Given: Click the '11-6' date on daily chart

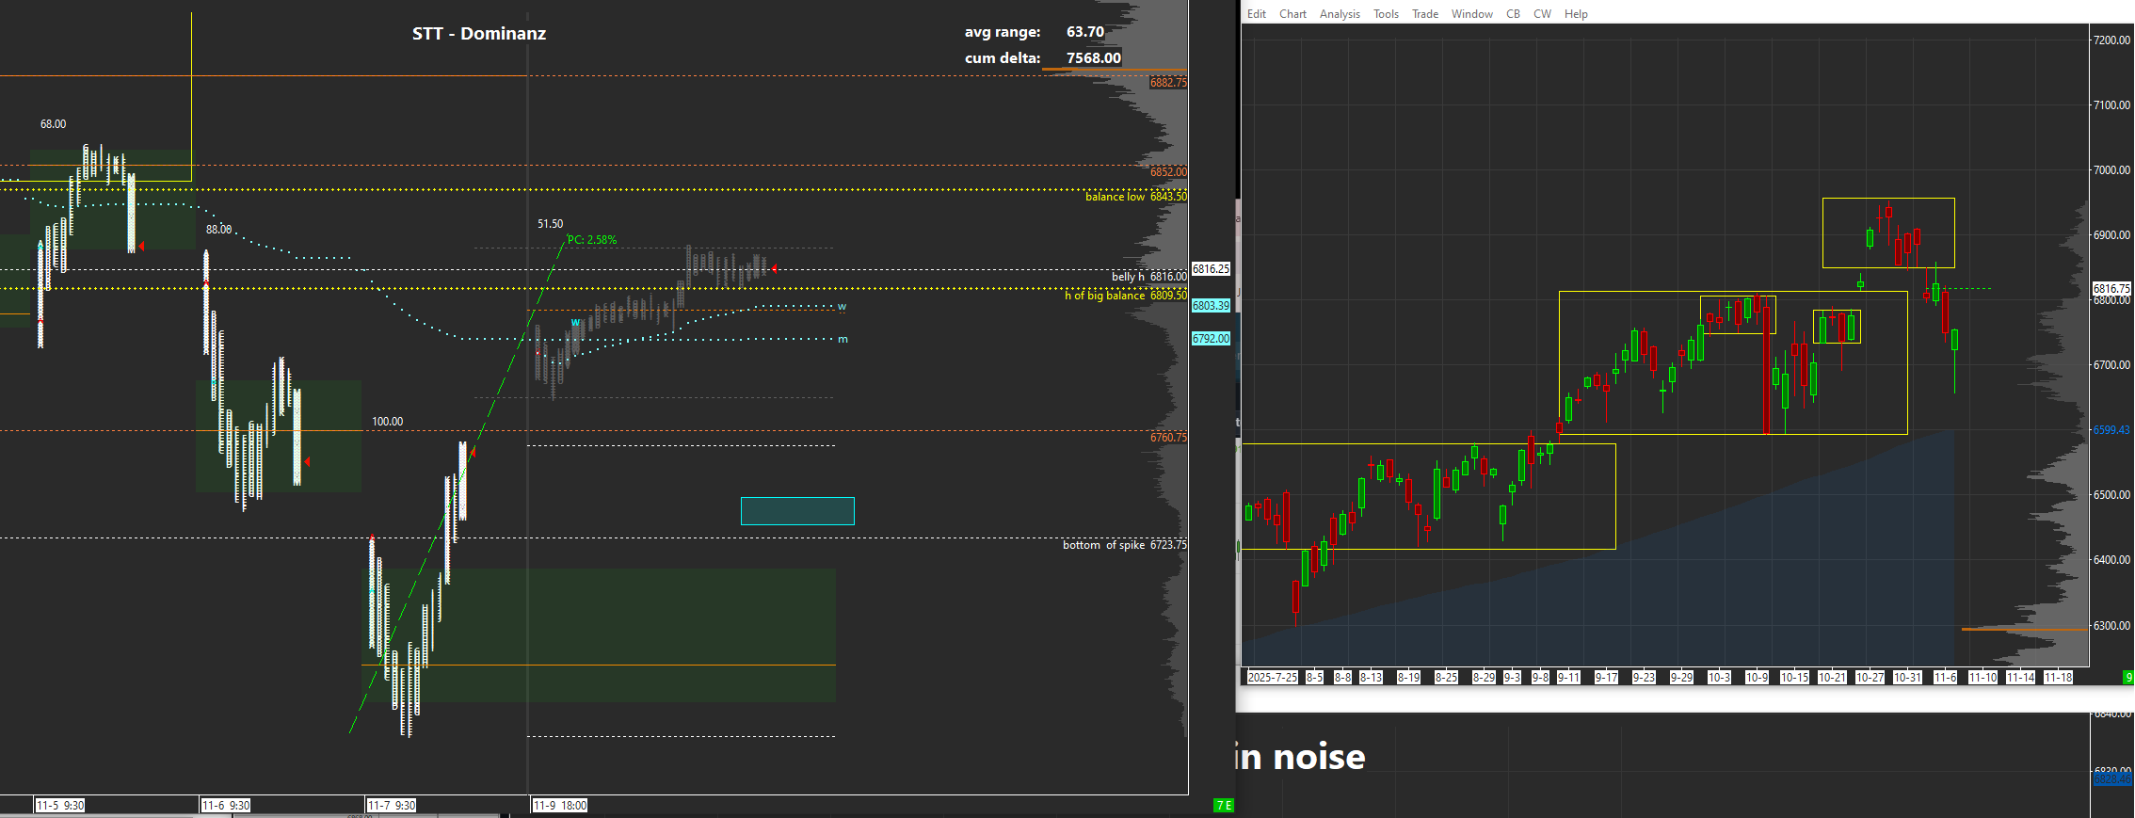Looking at the screenshot, I should coord(1945,678).
